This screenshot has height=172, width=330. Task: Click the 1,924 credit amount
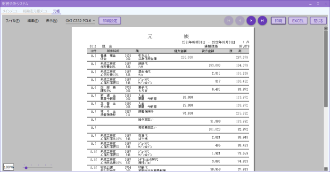pyautogui.click(x=216, y=153)
